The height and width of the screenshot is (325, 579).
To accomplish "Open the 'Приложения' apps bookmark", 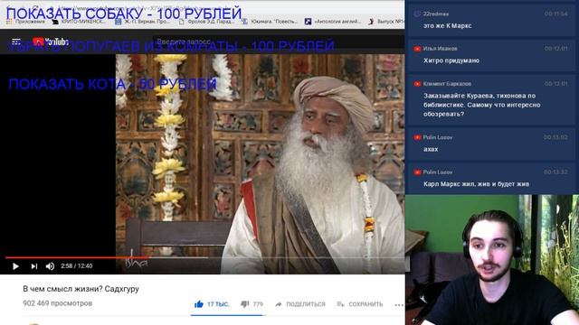I will (x=26, y=22).
